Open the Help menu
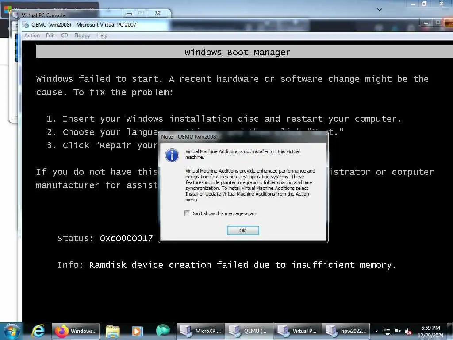453x340 pixels. point(102,35)
